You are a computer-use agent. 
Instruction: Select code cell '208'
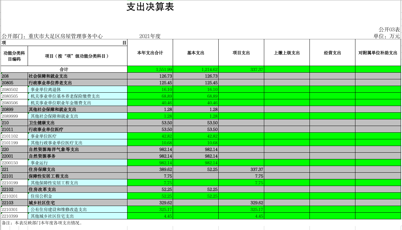(x=14, y=76)
